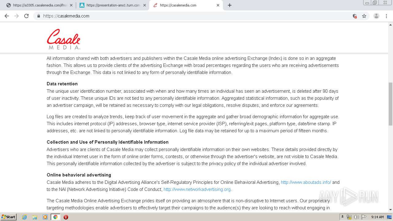The width and height of the screenshot is (393, 221).
Task: Go forward in browser history
Action: 17,16
